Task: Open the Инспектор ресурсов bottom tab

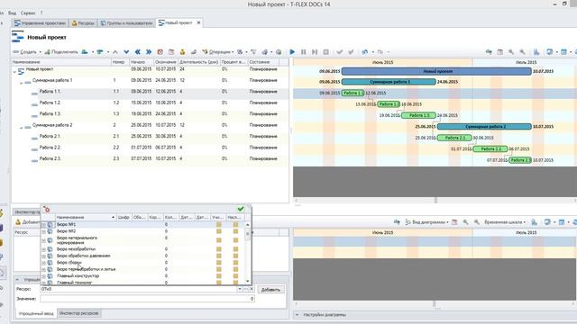Action: coord(78,313)
